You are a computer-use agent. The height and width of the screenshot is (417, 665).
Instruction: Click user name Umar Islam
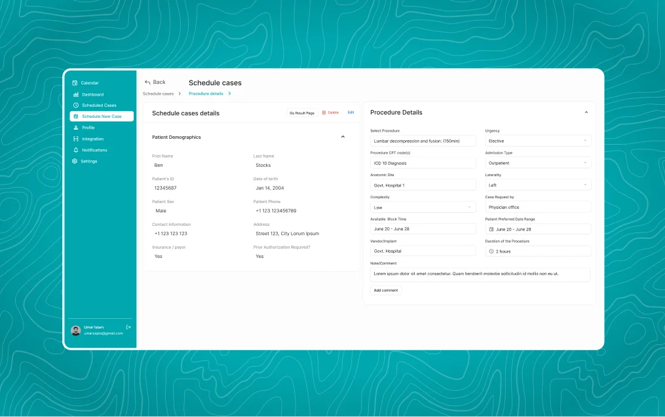coord(94,327)
